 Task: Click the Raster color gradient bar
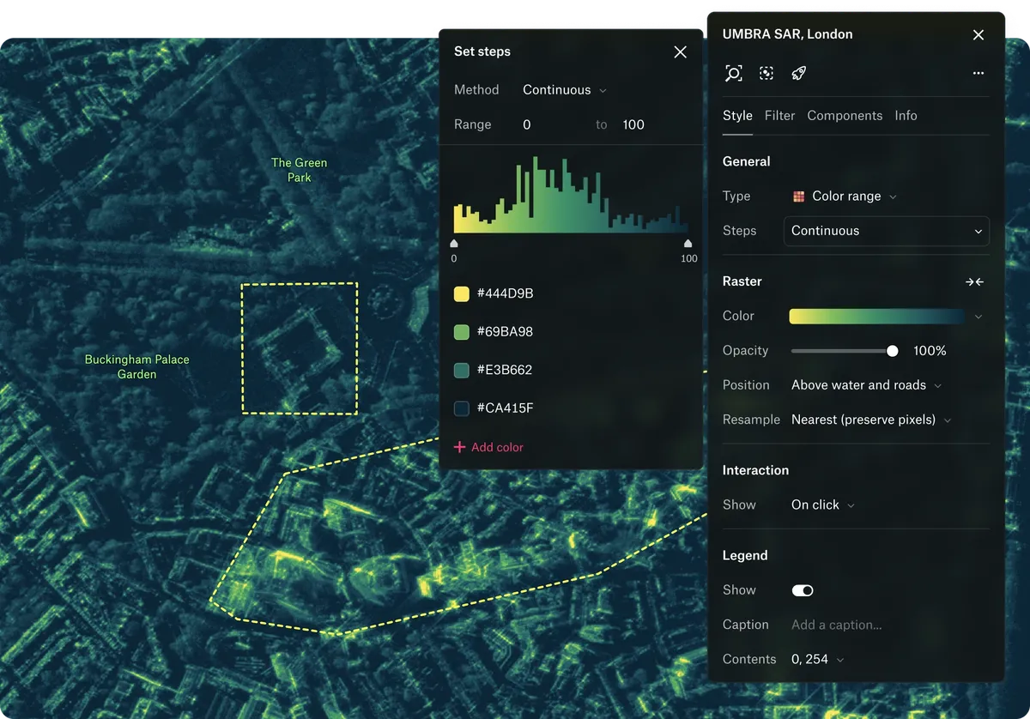pyautogui.click(x=877, y=317)
